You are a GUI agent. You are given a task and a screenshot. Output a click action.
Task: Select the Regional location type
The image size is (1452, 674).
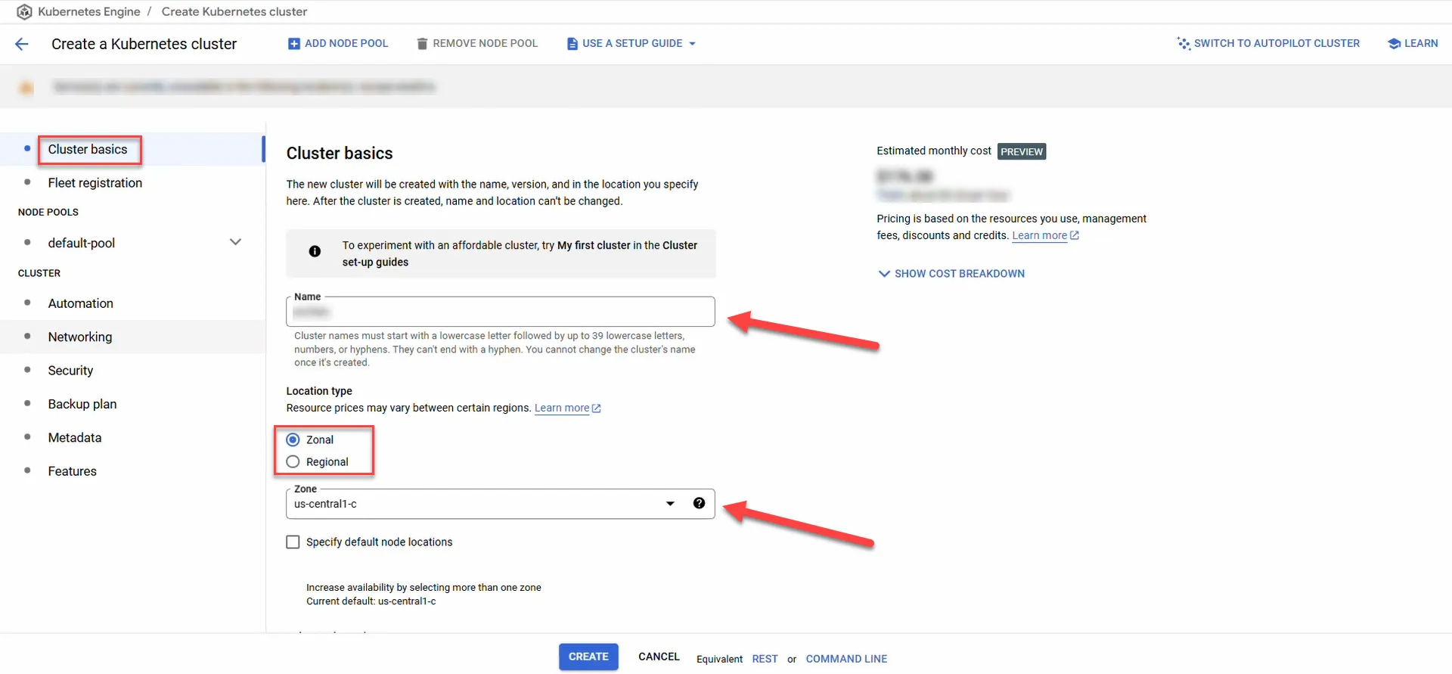point(293,461)
